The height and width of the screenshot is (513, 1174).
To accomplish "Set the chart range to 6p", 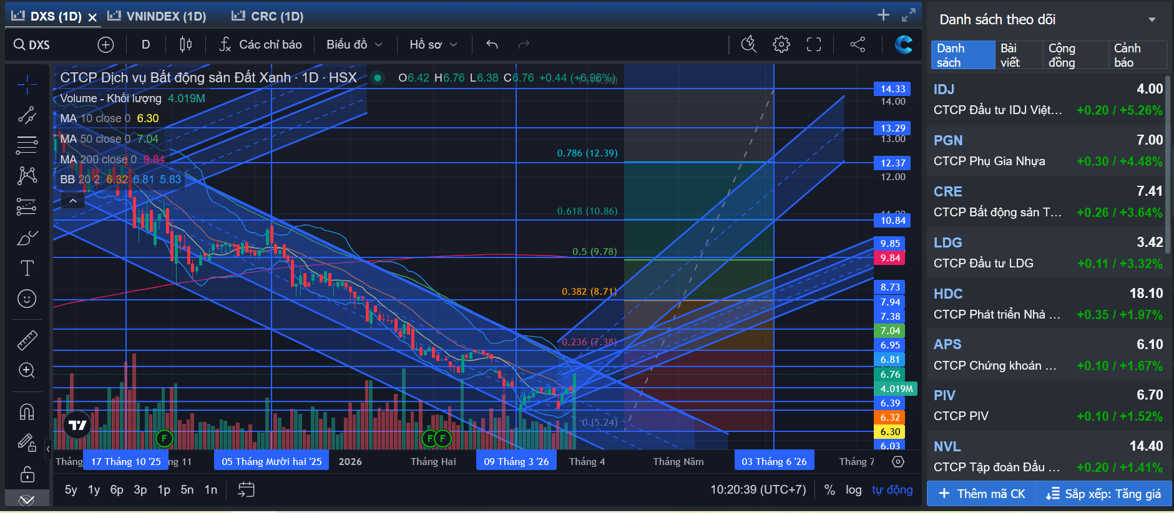I will click(x=117, y=490).
